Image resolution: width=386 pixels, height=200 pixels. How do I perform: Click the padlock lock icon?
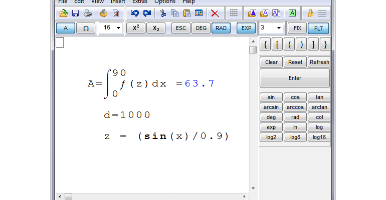(310, 13)
